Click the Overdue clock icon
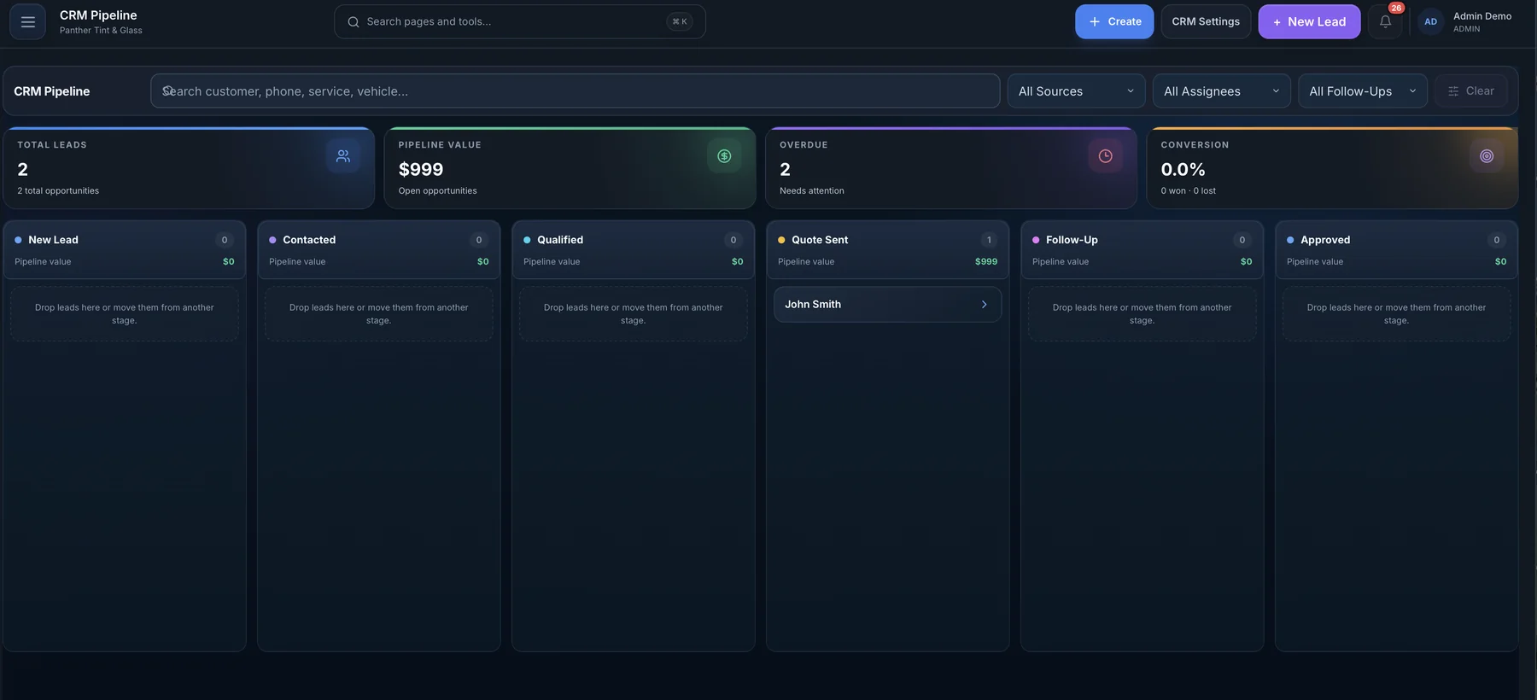 click(x=1105, y=156)
